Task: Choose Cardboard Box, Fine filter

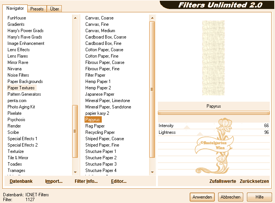Action: click(103, 43)
